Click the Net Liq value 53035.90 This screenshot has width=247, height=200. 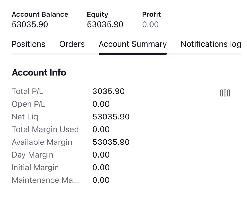(111, 117)
